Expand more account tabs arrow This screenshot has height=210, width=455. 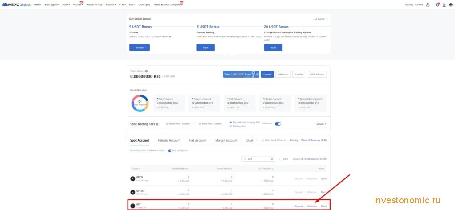click(x=257, y=140)
